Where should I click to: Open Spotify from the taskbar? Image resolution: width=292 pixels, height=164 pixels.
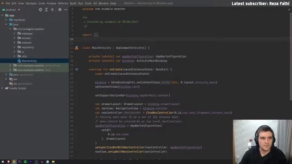pos(25,162)
